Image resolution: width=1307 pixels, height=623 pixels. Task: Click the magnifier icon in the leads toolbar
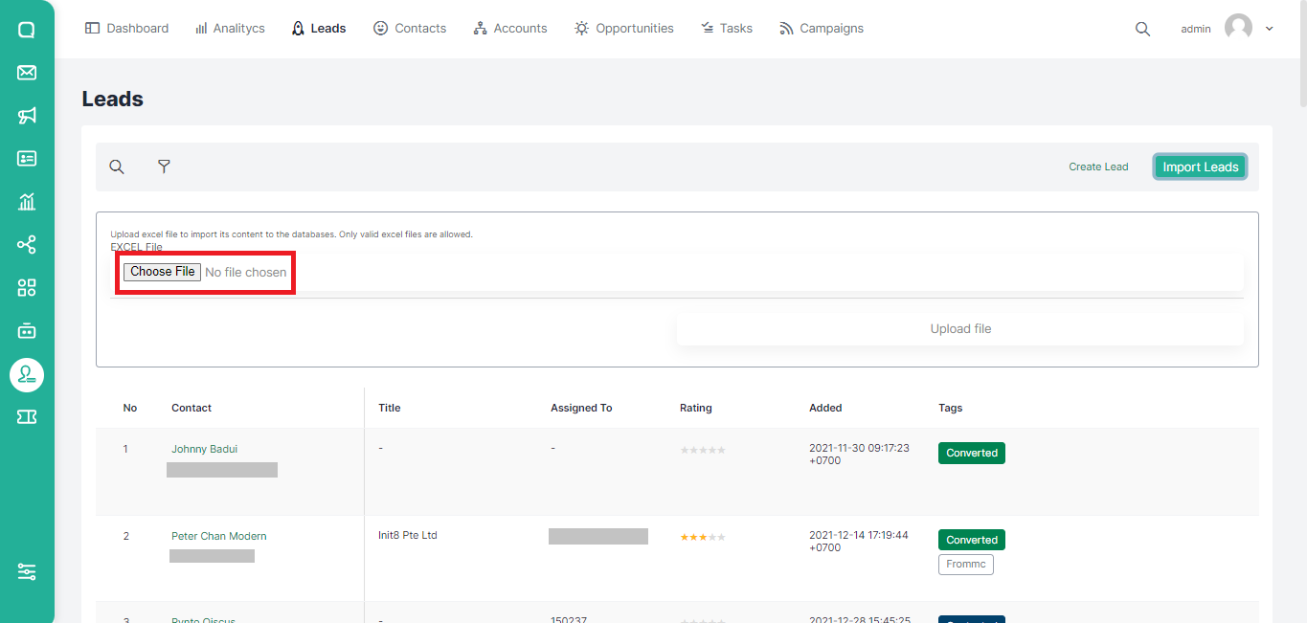tap(117, 167)
